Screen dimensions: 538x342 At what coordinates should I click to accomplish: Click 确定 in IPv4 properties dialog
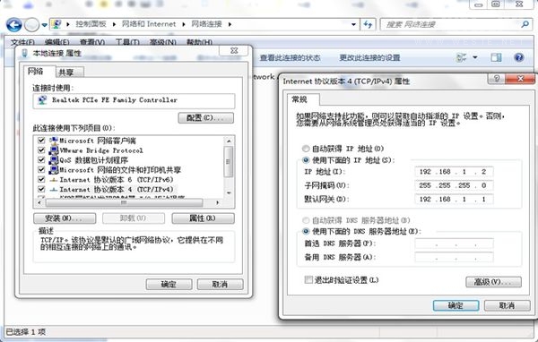(456, 305)
